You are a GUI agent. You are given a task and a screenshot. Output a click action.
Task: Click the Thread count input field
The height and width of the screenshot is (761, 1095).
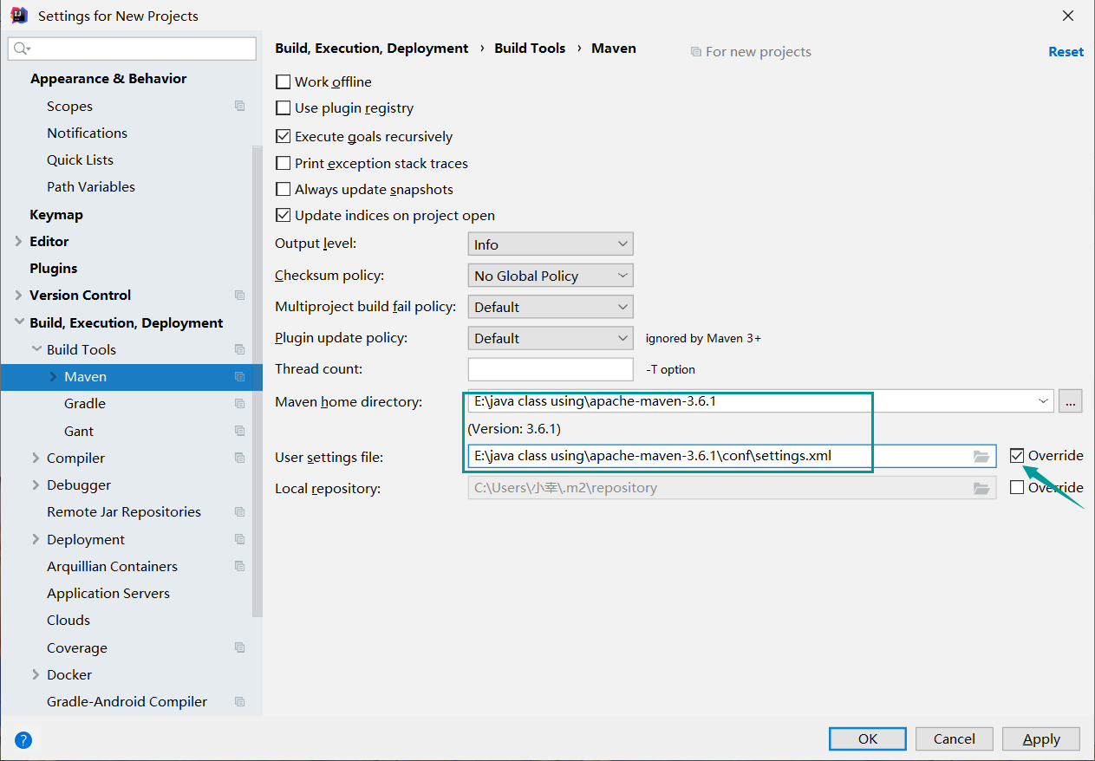[551, 369]
